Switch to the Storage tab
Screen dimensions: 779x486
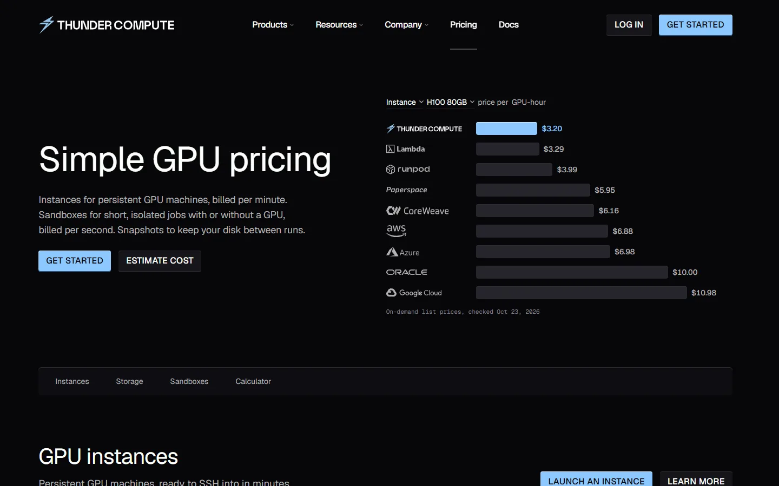point(129,381)
